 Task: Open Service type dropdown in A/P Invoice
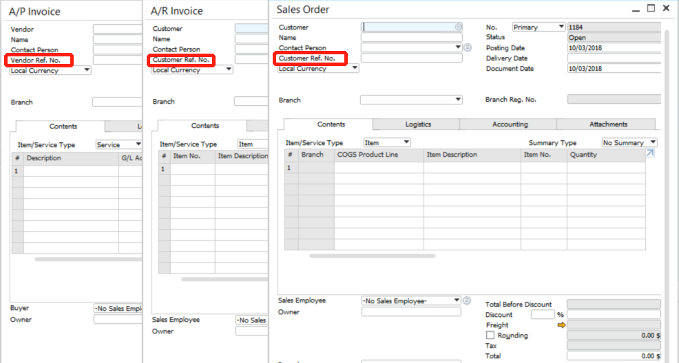(x=118, y=144)
